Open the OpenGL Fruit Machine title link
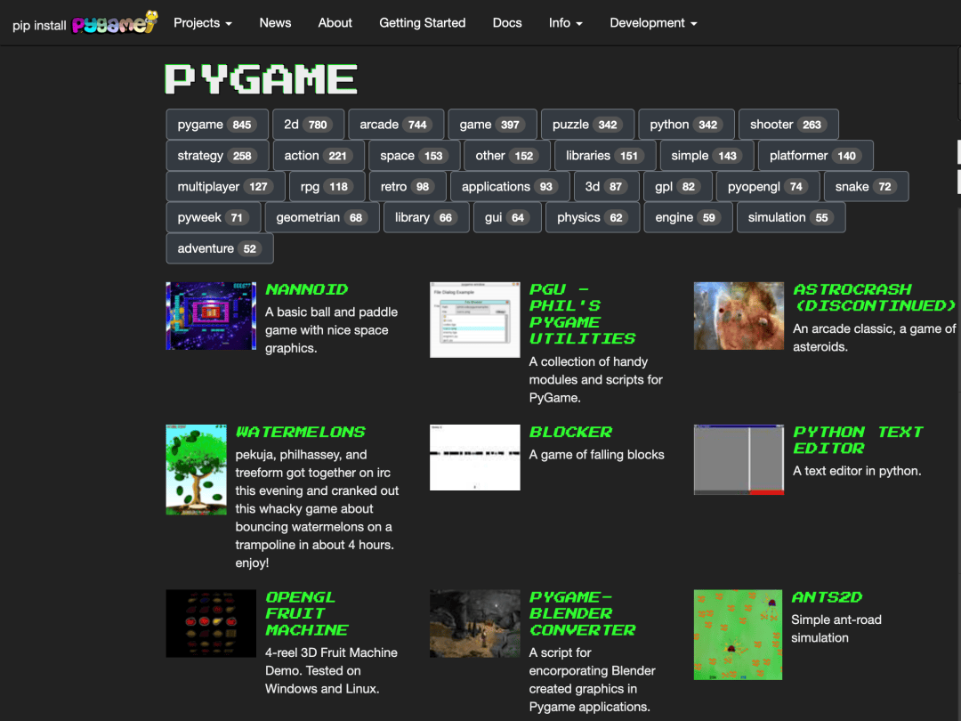The height and width of the screenshot is (721, 961). 306,613
